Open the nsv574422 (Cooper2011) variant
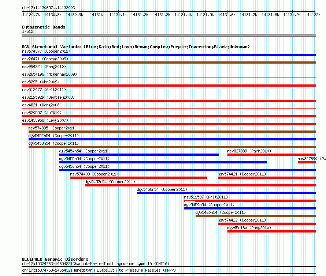 click(242, 220)
